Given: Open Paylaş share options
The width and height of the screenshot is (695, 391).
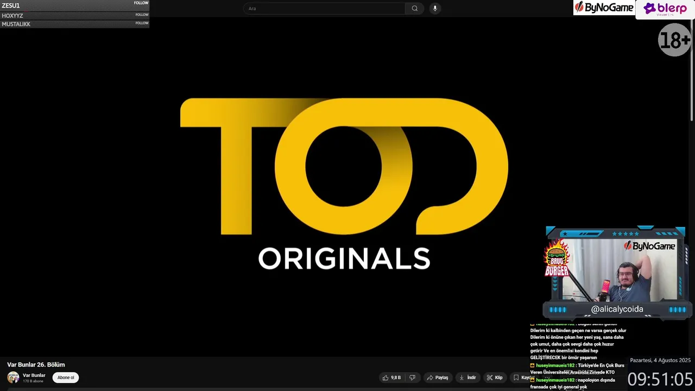Looking at the screenshot, I should click(438, 377).
